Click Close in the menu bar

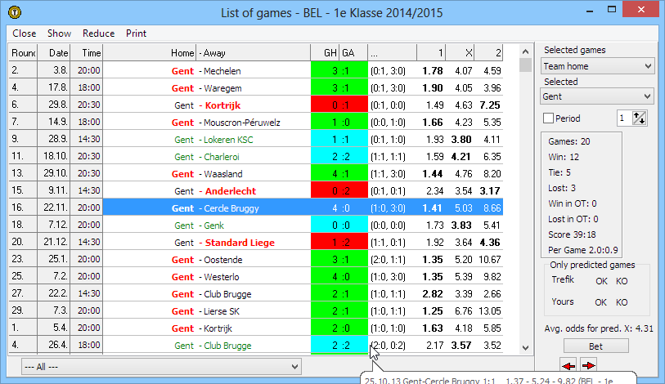coord(24,33)
